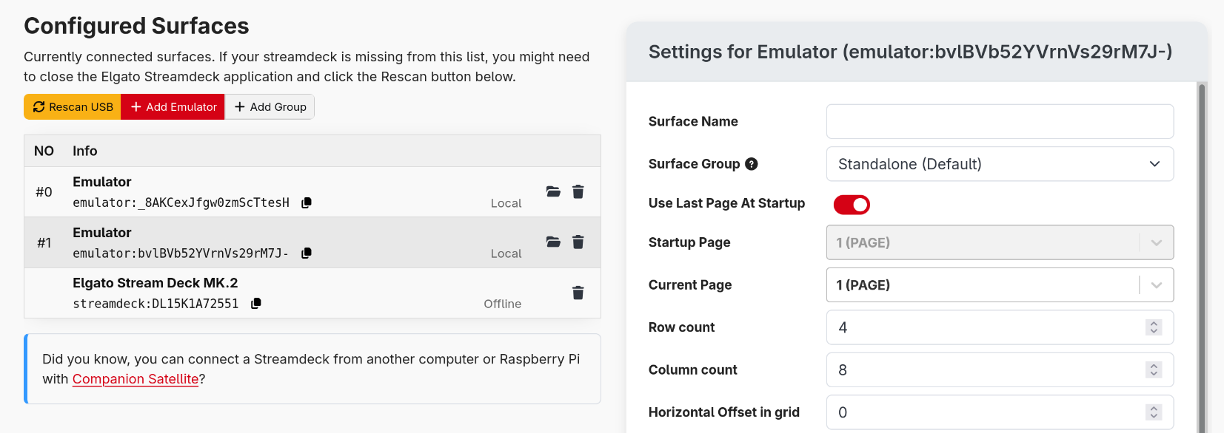
Task: Copy the streamdeck DL15K1A72551 ID
Action: pyautogui.click(x=256, y=303)
